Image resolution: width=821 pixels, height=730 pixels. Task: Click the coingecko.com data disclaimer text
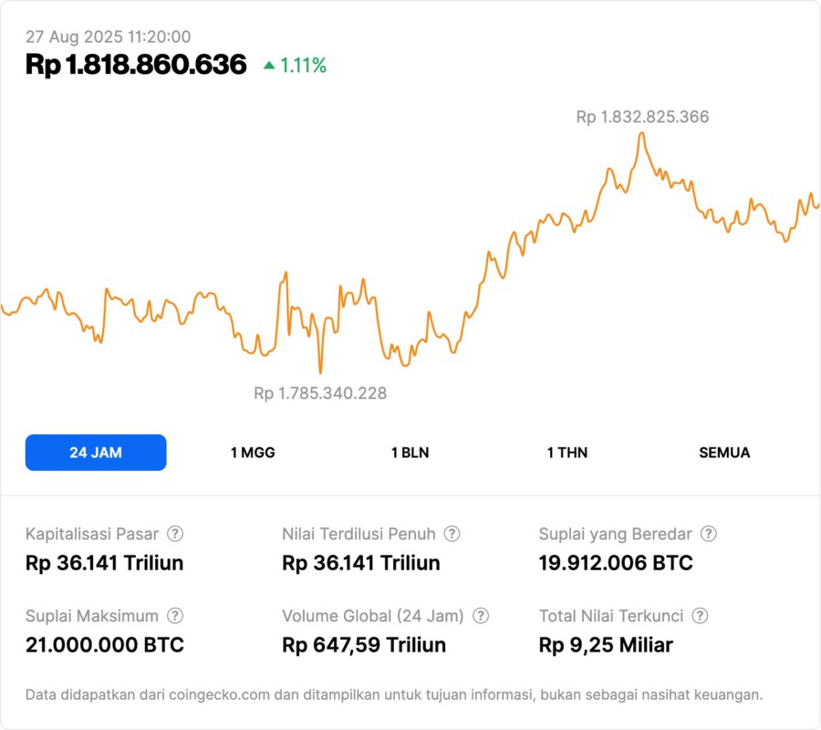pos(394,694)
